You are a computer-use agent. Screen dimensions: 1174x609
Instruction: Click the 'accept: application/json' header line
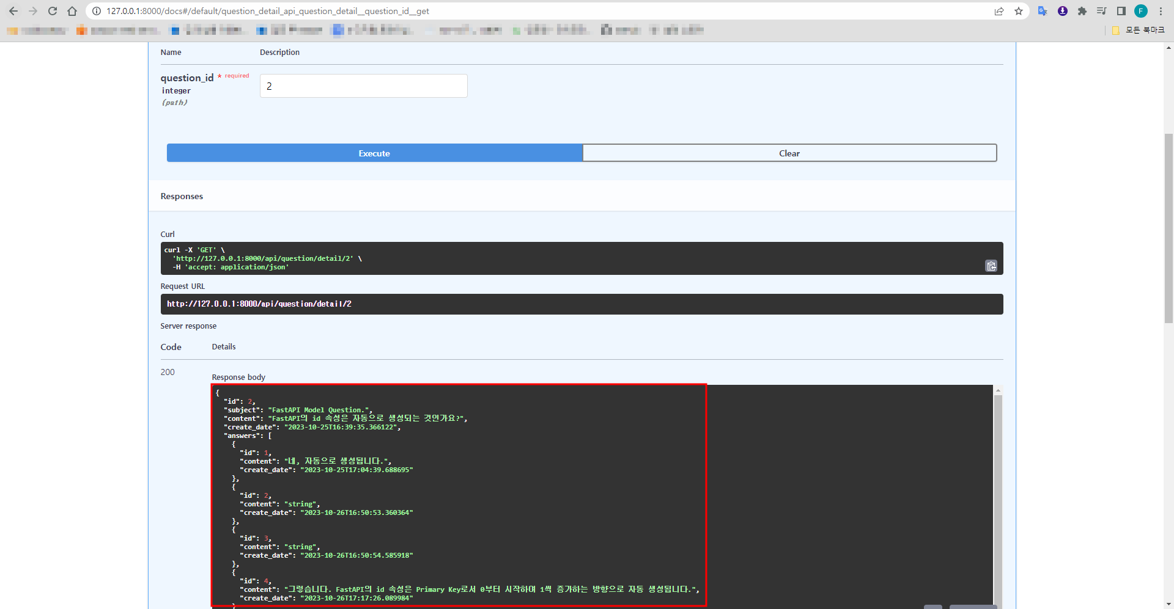pos(231,267)
